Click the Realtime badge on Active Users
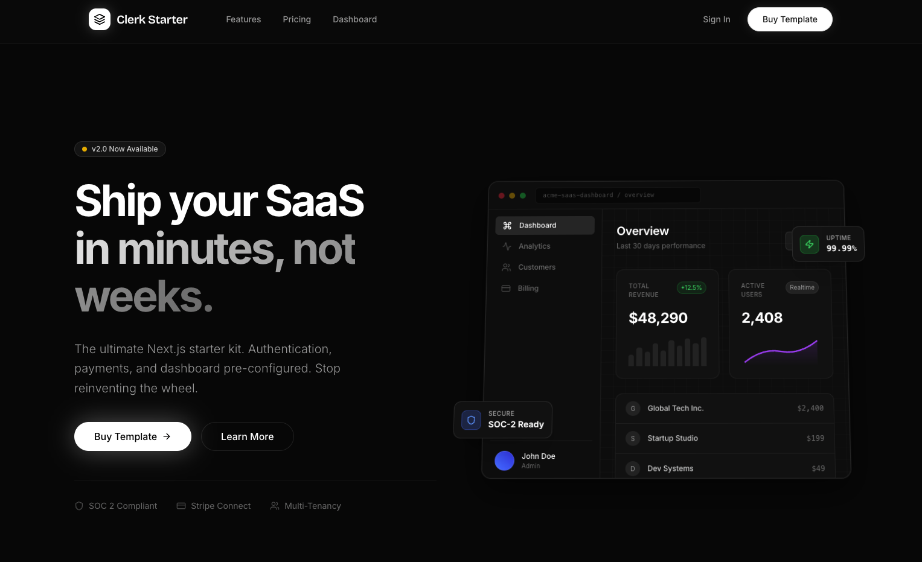 click(x=802, y=287)
